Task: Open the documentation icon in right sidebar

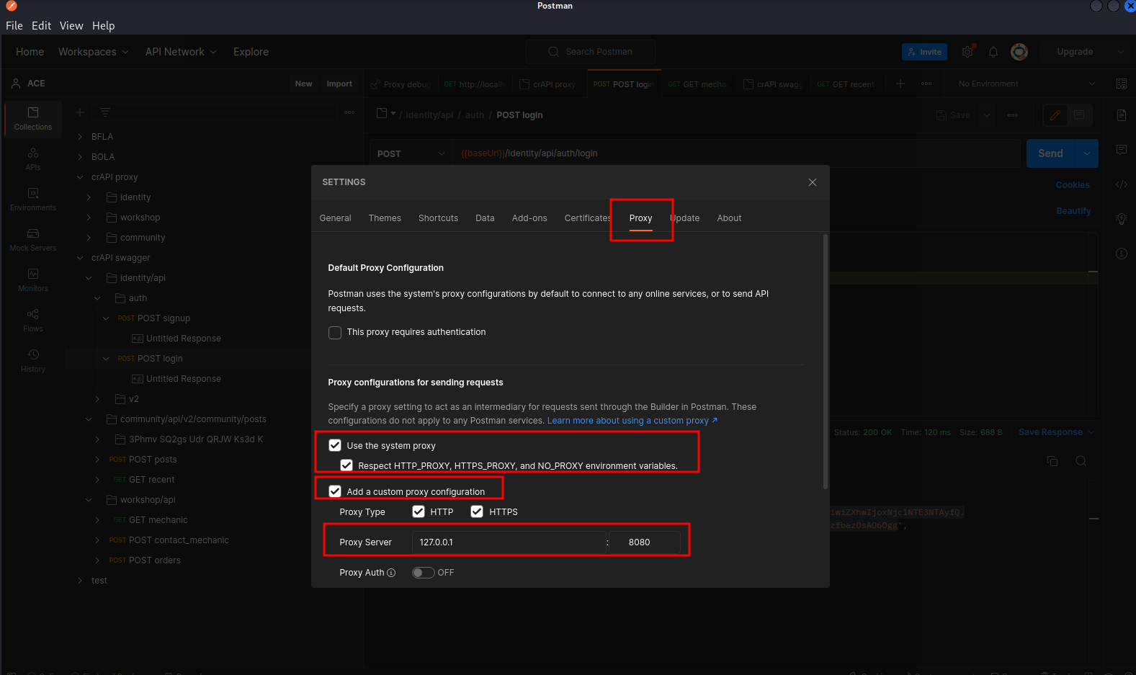Action: (1122, 115)
